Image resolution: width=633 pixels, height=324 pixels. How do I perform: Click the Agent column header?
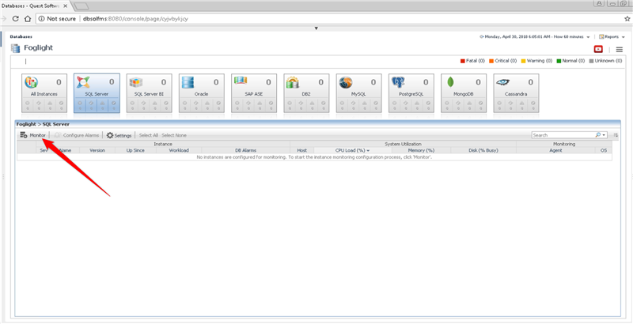pyautogui.click(x=556, y=150)
